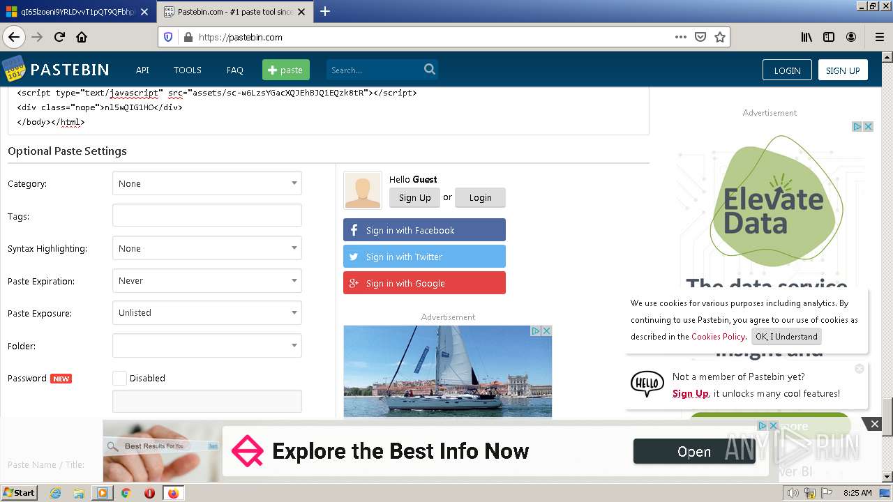Show sidebars via the sidebar icon
This screenshot has width=893, height=502.
[x=829, y=37]
